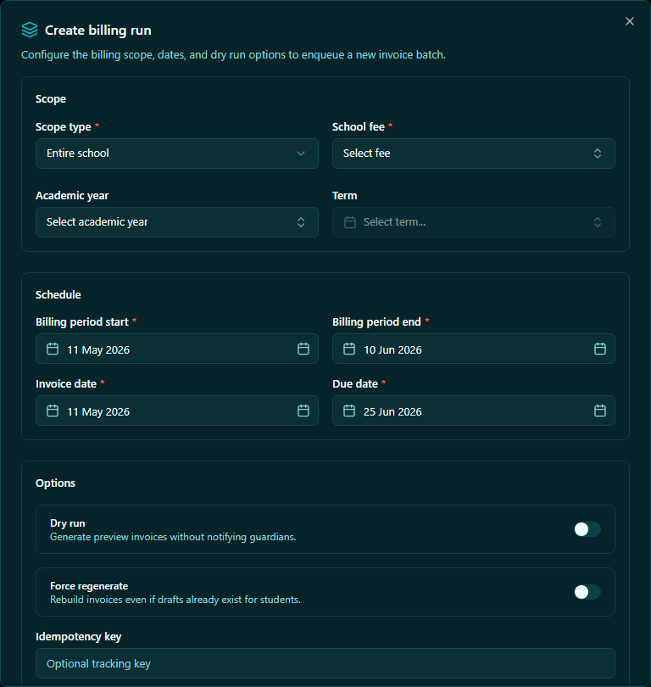Image resolution: width=651 pixels, height=687 pixels.
Task: Click the chevron in Entire school field
Action: [301, 154]
